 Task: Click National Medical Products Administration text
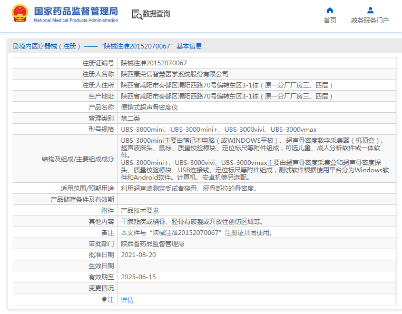click(x=76, y=20)
